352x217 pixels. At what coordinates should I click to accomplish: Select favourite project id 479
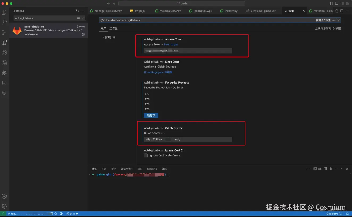(x=147, y=104)
